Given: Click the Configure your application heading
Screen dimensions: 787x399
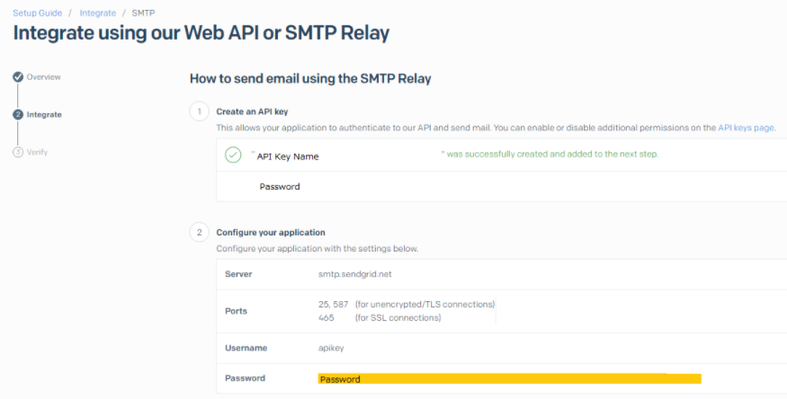Looking at the screenshot, I should pyautogui.click(x=271, y=233).
